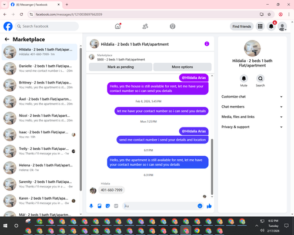Image resolution: width=294 pixels, height=235 pixels.
Task: Open the profile icon in top navigation
Action: [172, 26]
